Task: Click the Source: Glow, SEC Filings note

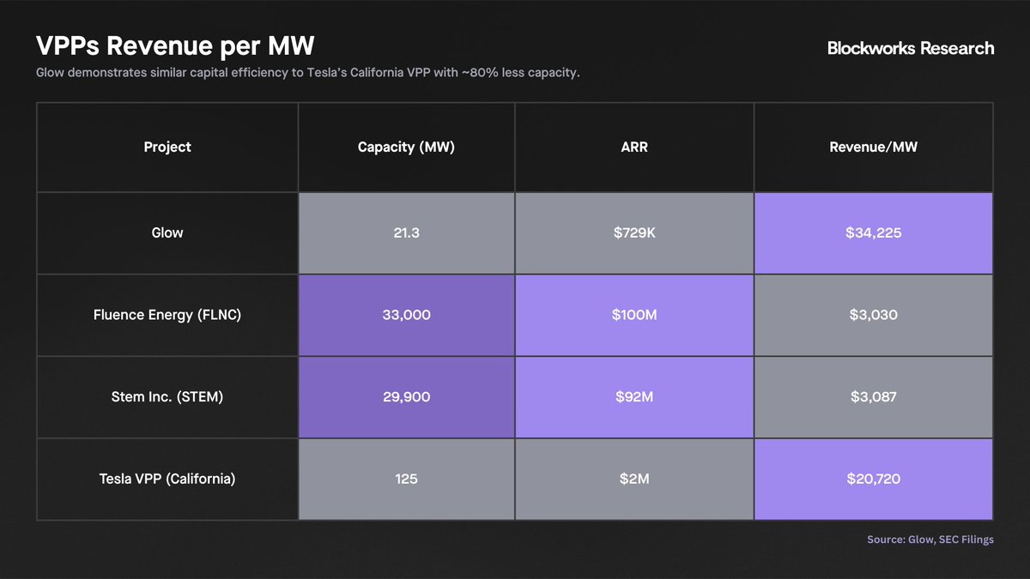Action: [x=930, y=540]
